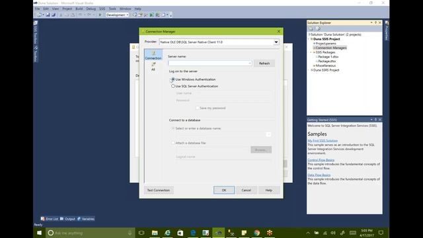Viewport: 423px width, 238px height.
Task: Pin the Solution Explorer panel with auto-hide
Action: coord(375,22)
